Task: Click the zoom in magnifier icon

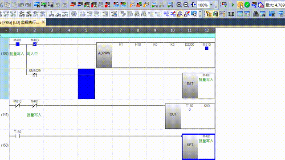Action: (179, 5)
